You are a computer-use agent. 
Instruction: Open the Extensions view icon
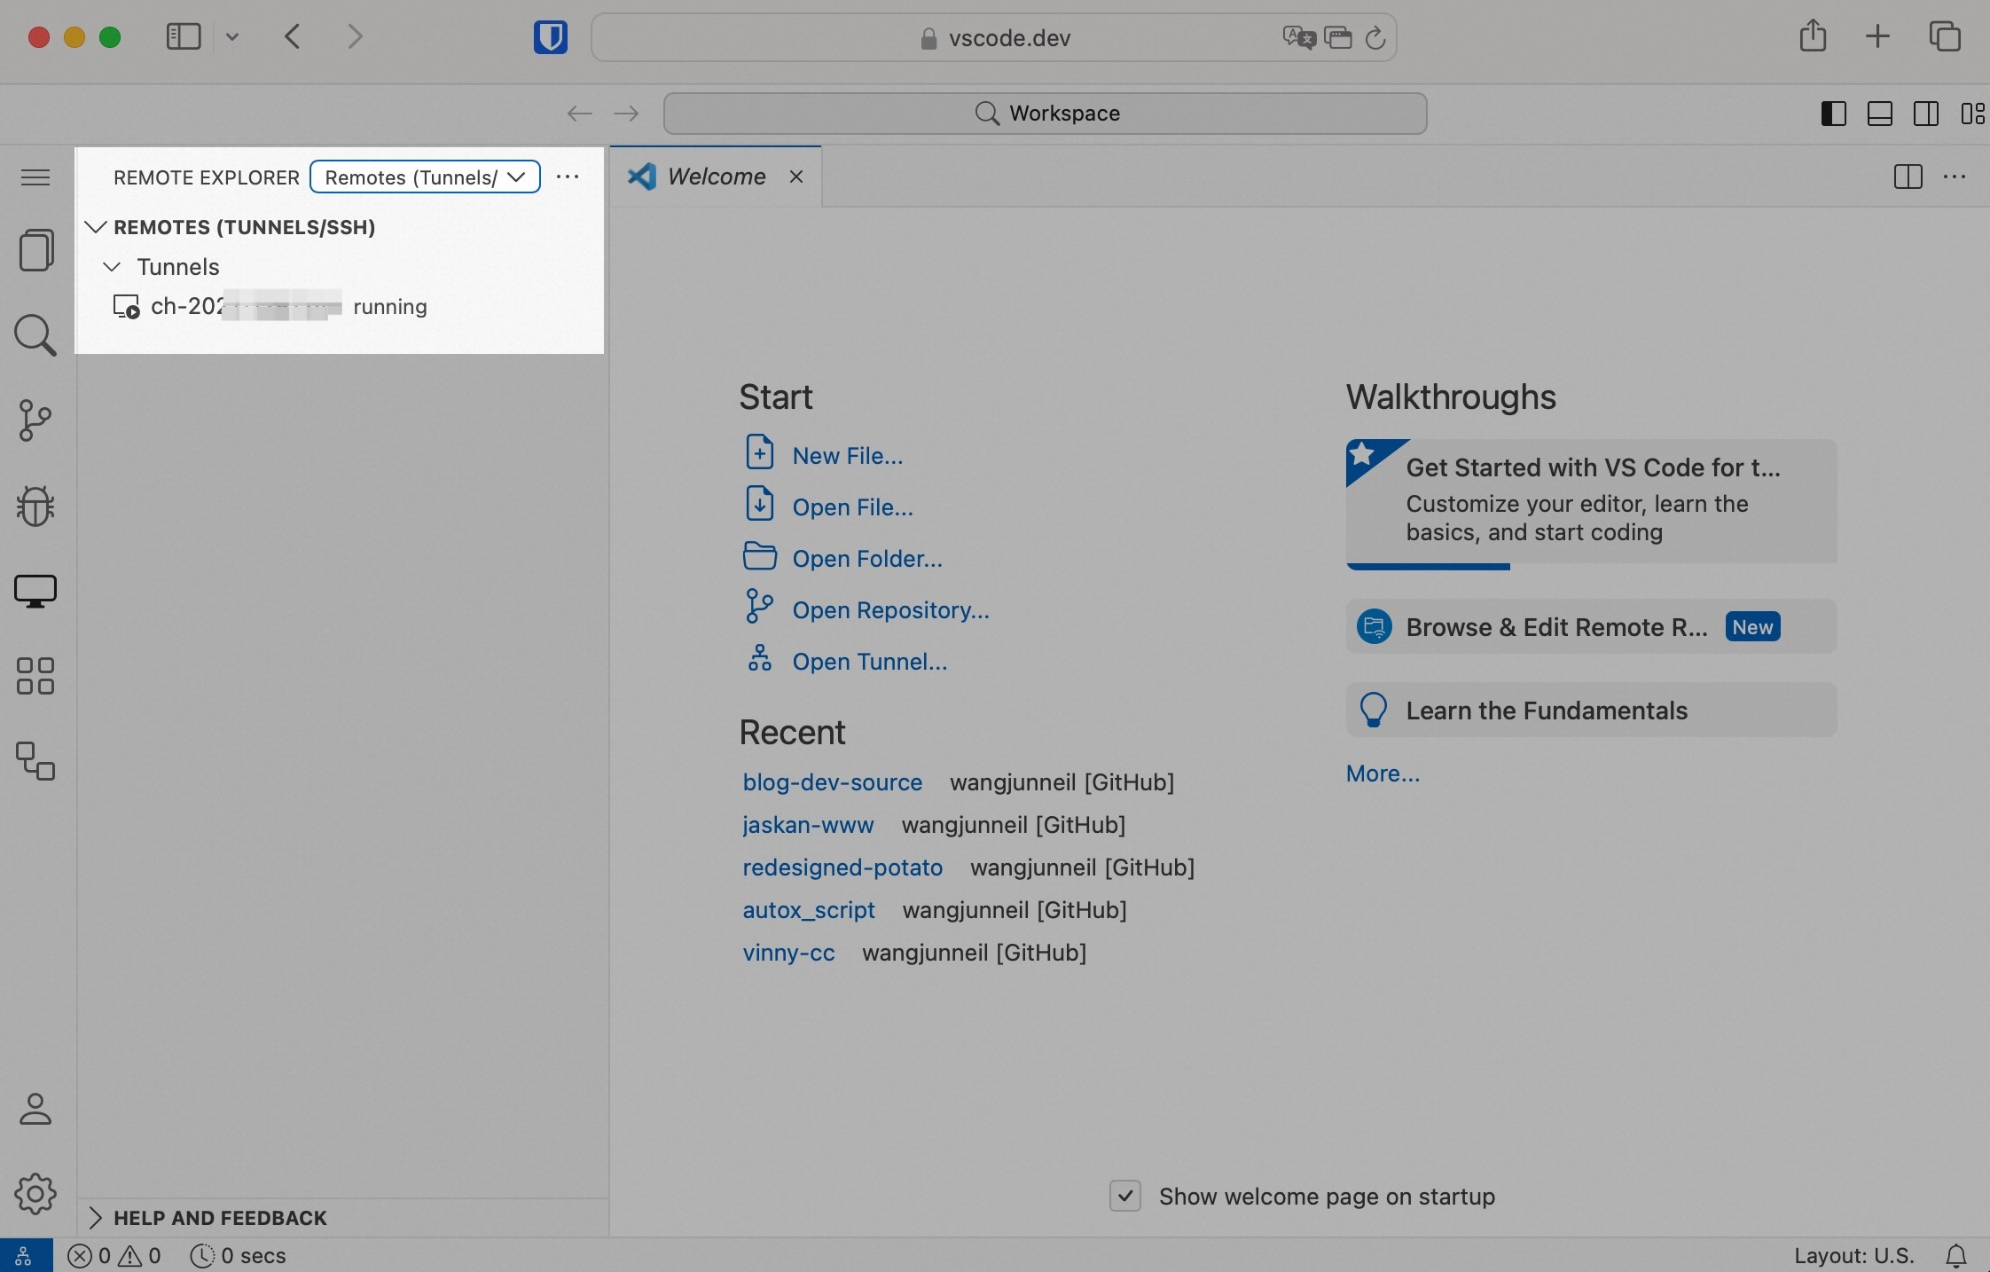coord(35,676)
